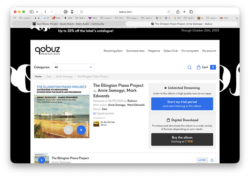This screenshot has height=177, width=250.
Task: Open the Jazz genre link
Action: pos(104,109)
